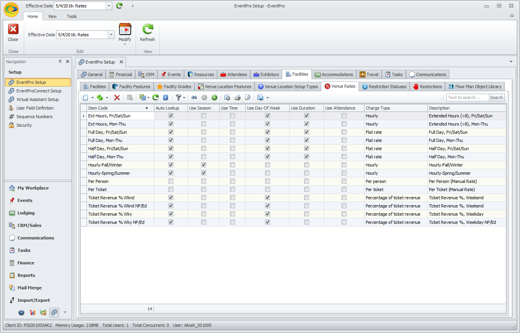
Task: Toggle Use Day Of Week for Half Day, Fri/Sat/Sun
Action: pos(267,149)
